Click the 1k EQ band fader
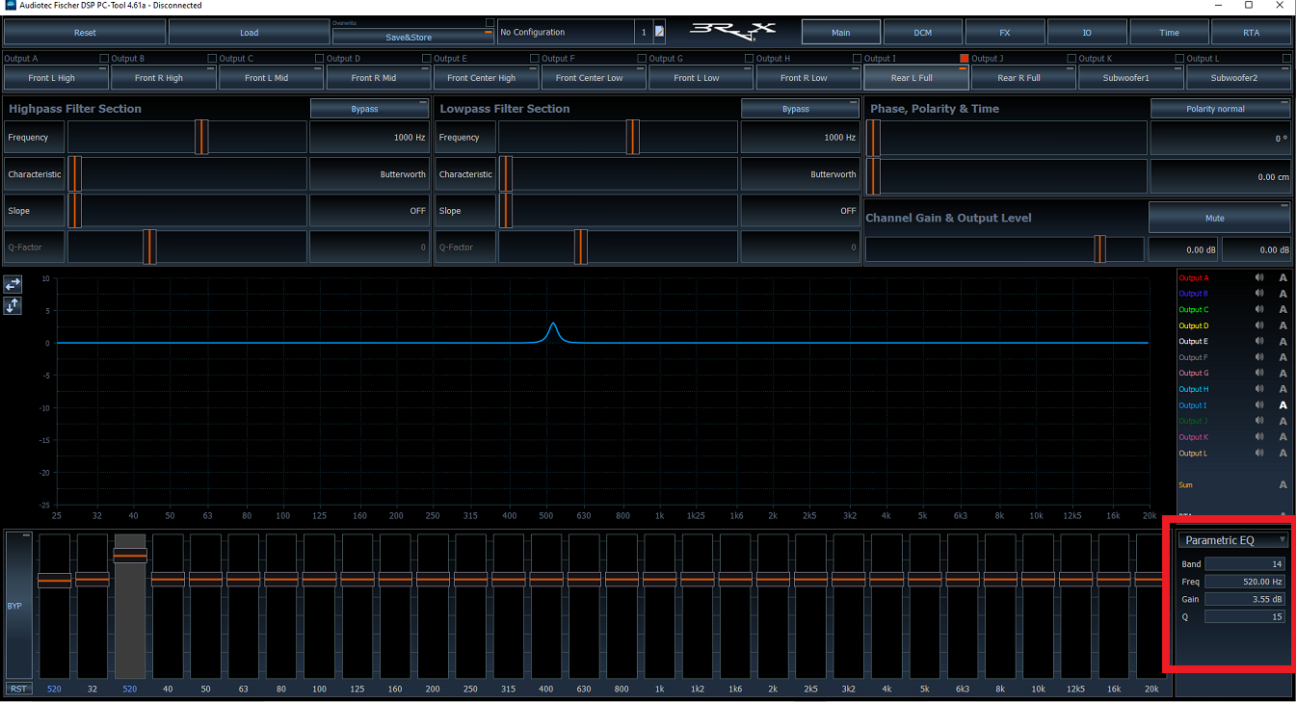Image resolution: width=1296 pixels, height=702 pixels. (x=660, y=579)
